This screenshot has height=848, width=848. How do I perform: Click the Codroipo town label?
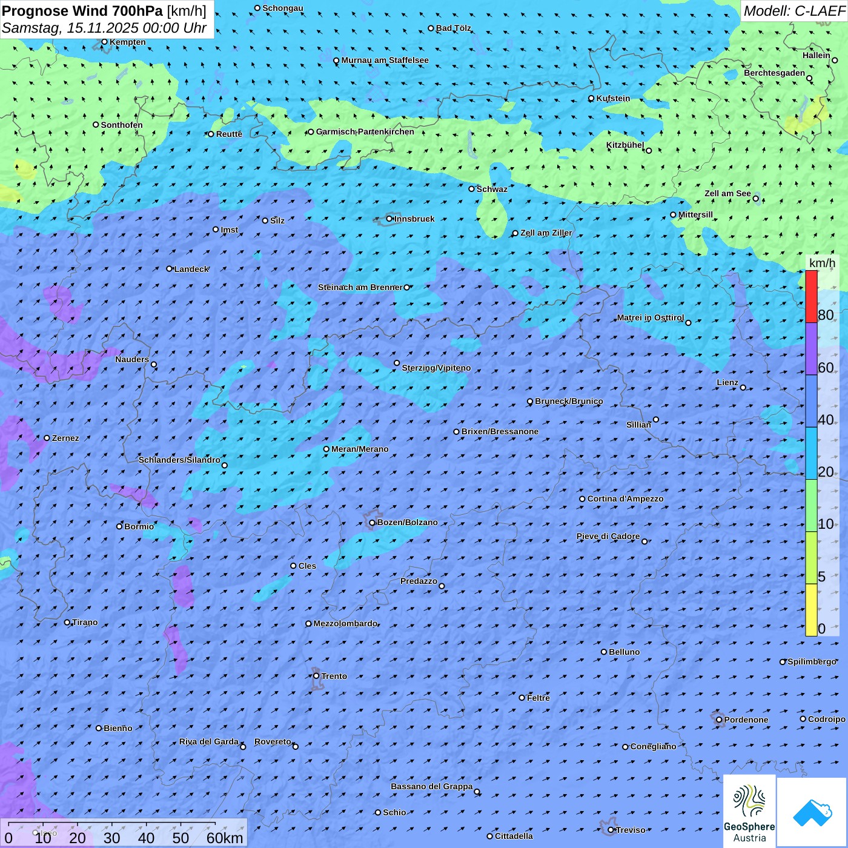pyautogui.click(x=826, y=719)
